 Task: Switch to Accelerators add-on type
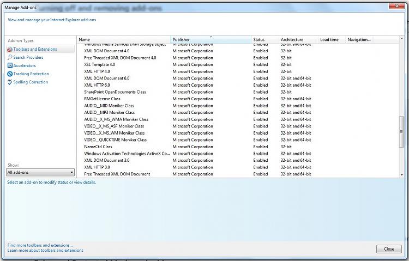tap(25, 65)
